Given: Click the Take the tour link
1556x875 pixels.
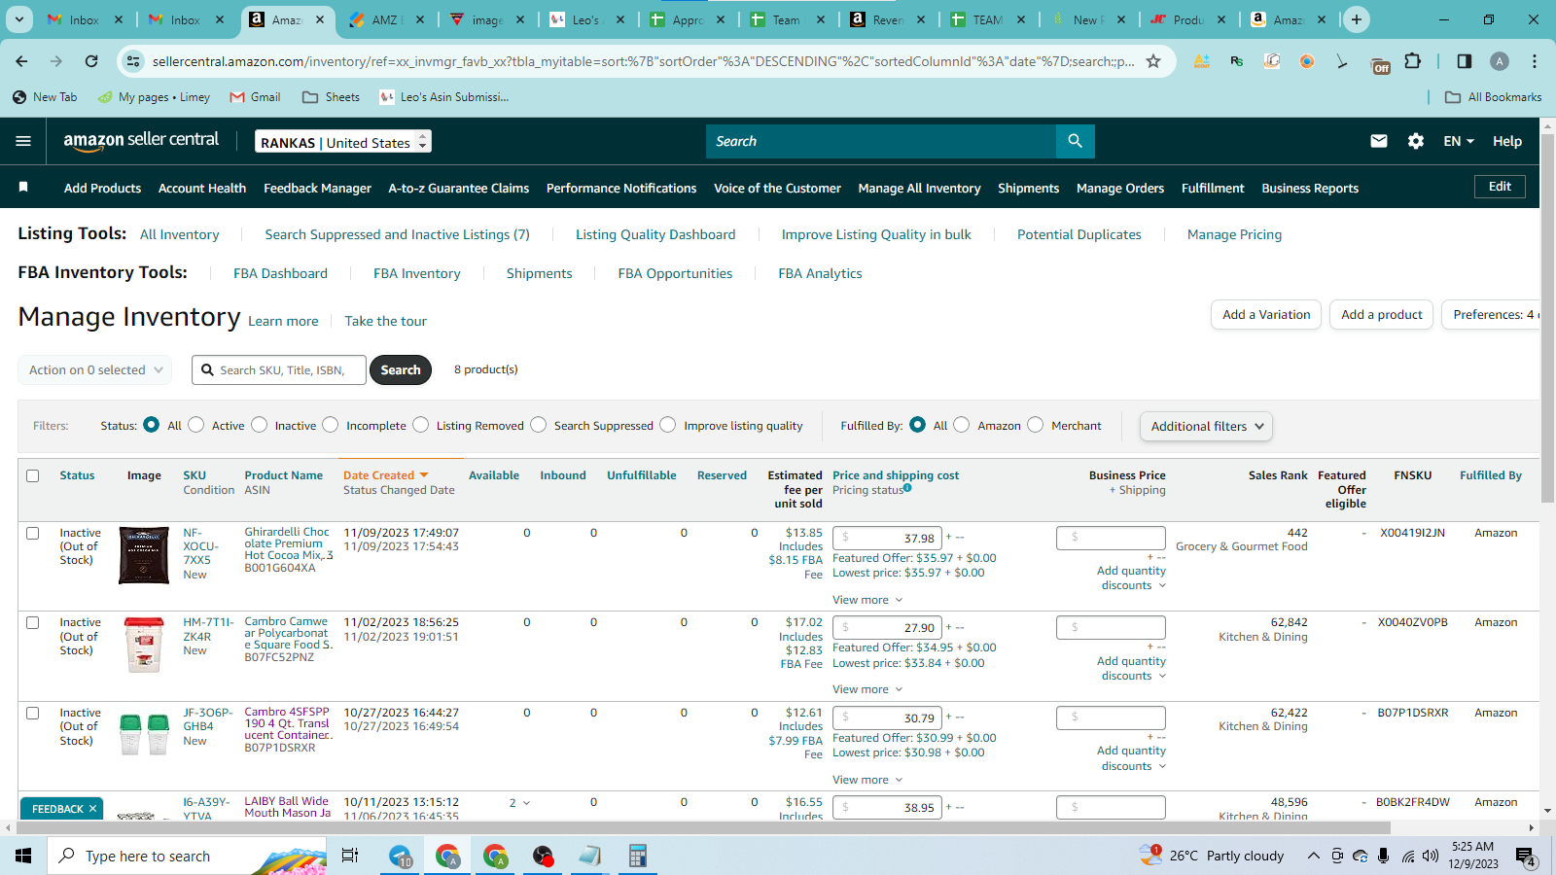Looking at the screenshot, I should (385, 321).
